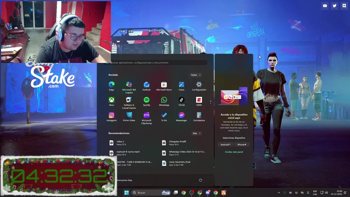Open Task View from the taskbar
Screen dimensions: 350x197
point(176,193)
